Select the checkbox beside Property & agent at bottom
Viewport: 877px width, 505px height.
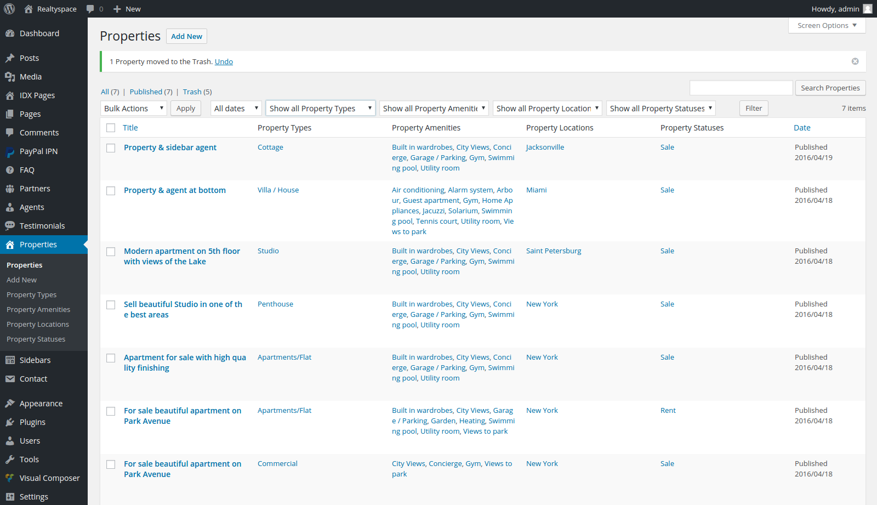(x=111, y=191)
